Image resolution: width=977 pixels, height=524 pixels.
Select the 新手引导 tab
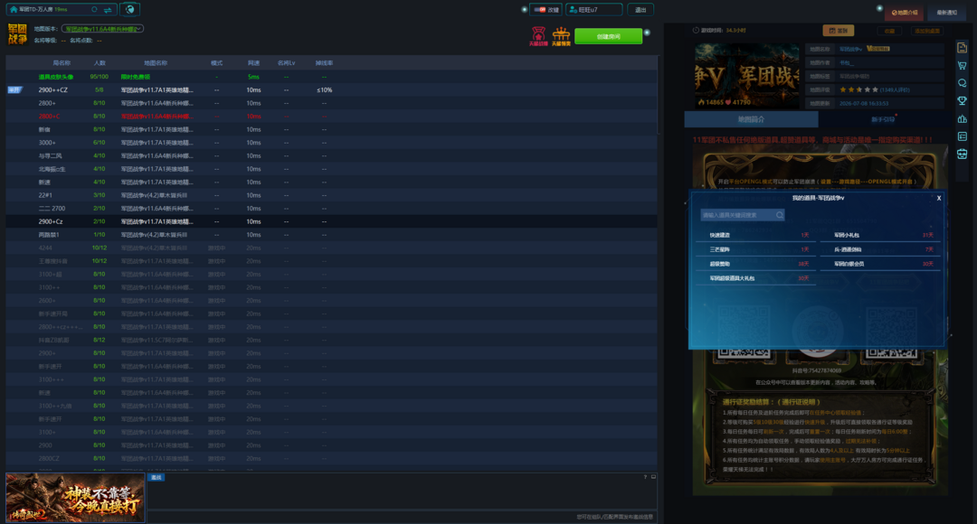pos(882,119)
